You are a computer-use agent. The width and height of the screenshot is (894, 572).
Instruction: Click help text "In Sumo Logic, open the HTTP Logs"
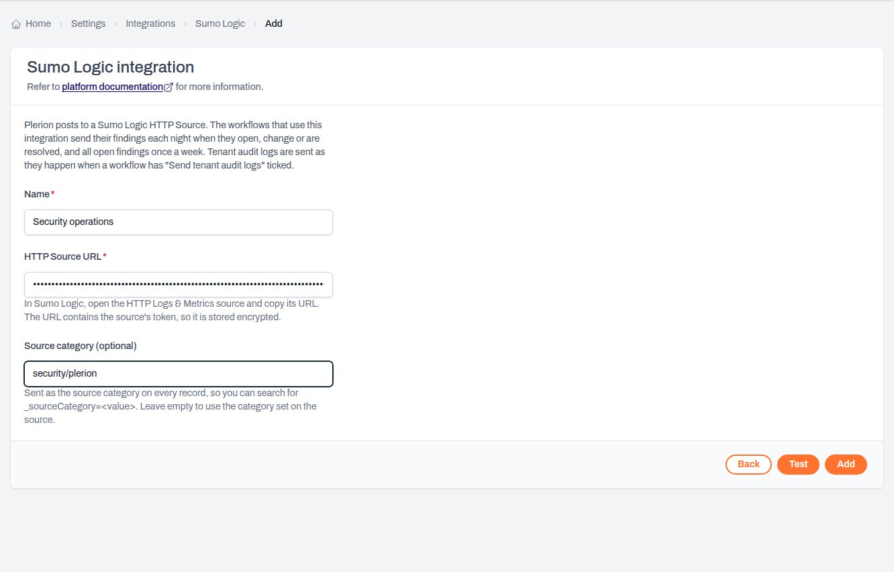click(x=172, y=310)
